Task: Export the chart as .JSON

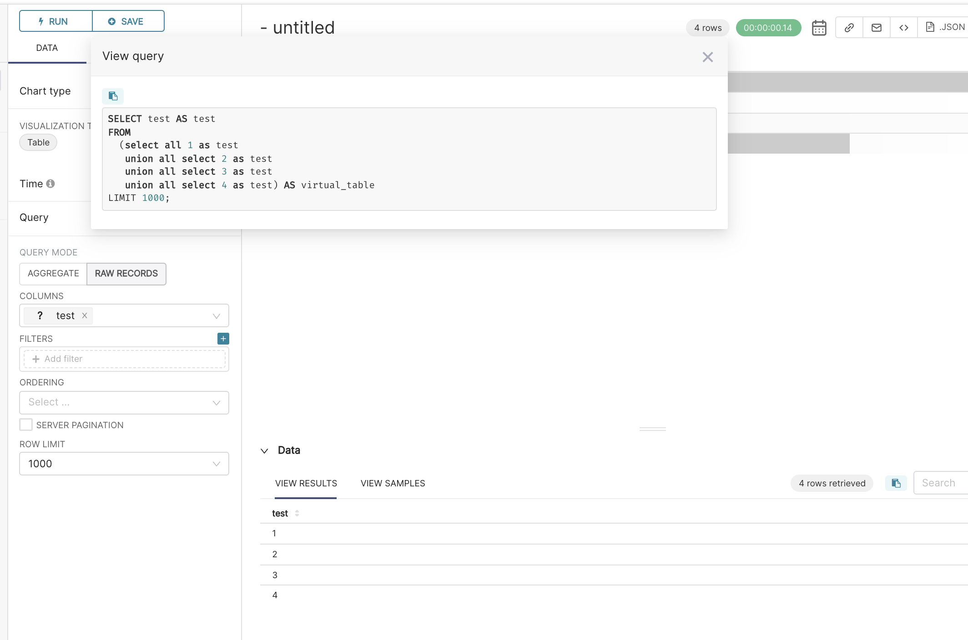Action: tap(945, 27)
